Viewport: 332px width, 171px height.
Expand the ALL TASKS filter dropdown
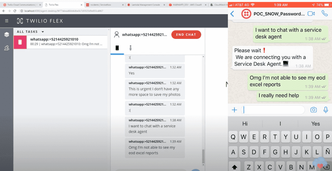tap(42, 32)
